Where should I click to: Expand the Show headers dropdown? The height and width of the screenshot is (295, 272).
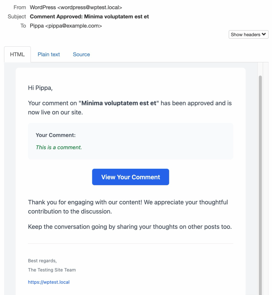click(x=248, y=35)
